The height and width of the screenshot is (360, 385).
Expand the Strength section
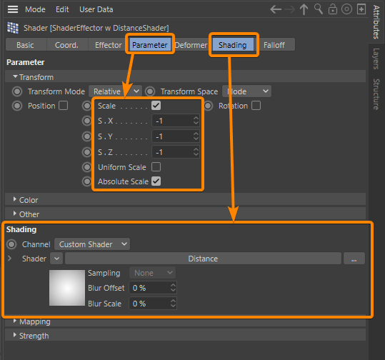tap(15, 335)
